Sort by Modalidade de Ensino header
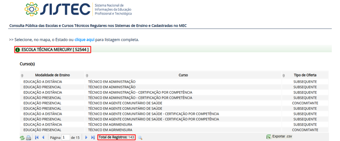The image size is (340, 141). 52,75
